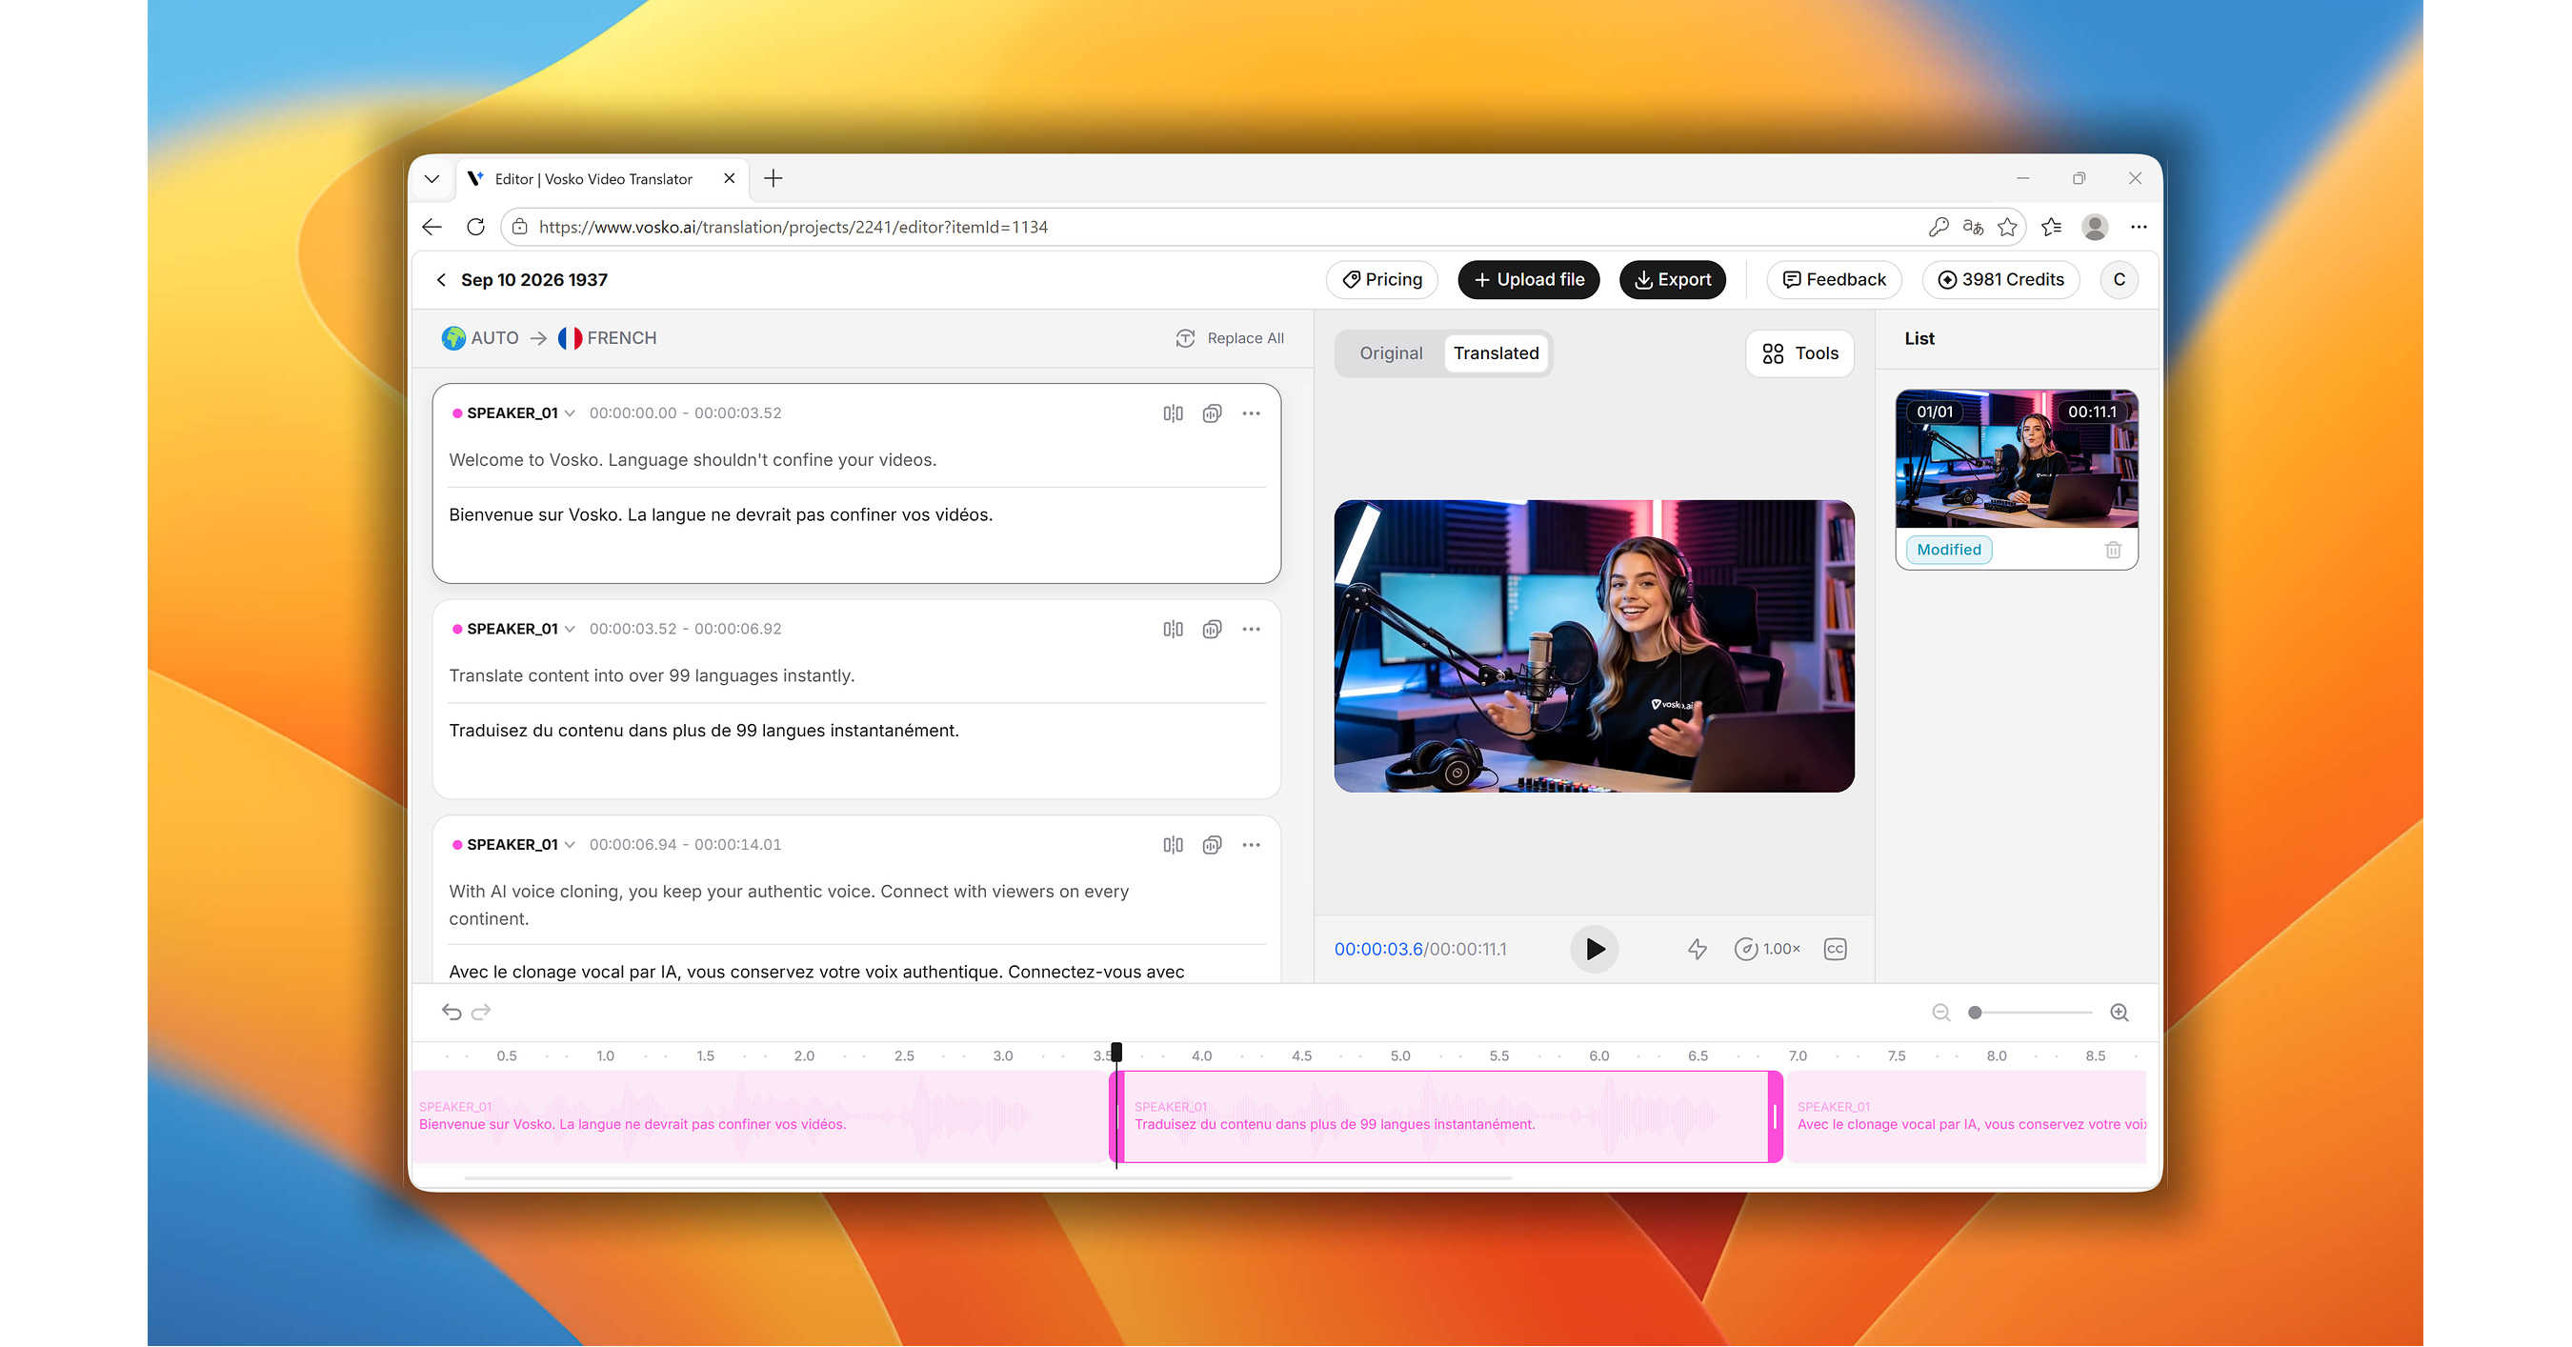Open the browser tab list chevron

[x=432, y=180]
